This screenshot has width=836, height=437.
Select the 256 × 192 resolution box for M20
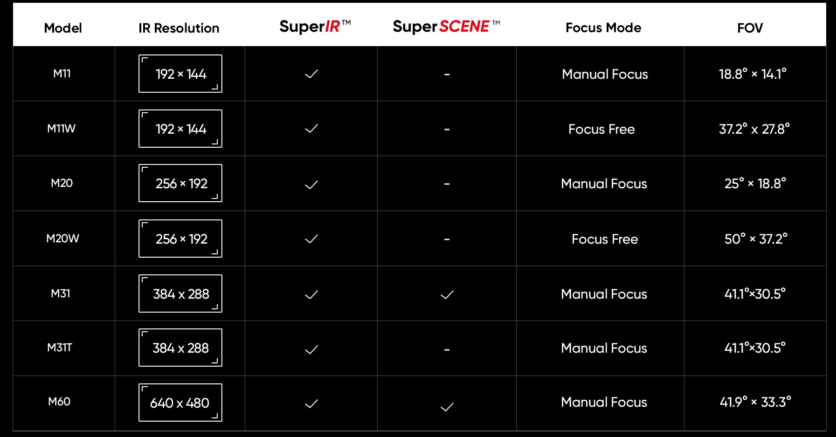pyautogui.click(x=180, y=183)
